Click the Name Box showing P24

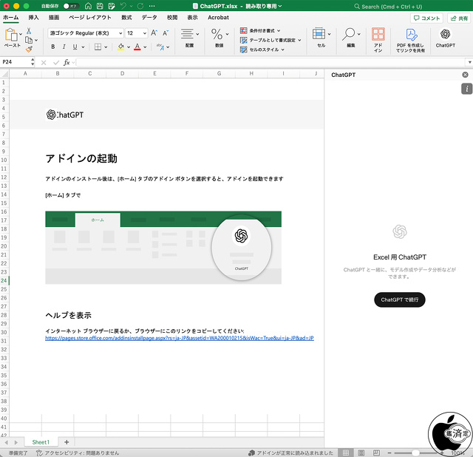click(x=16, y=62)
